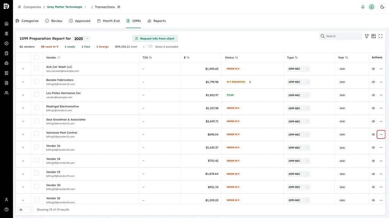Open the notifications bell
Viewport: 389px width, 218px height.
(363, 7)
